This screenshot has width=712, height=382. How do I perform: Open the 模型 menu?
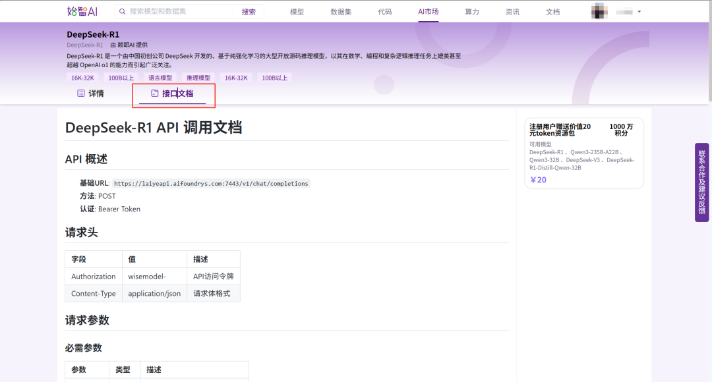coord(297,12)
